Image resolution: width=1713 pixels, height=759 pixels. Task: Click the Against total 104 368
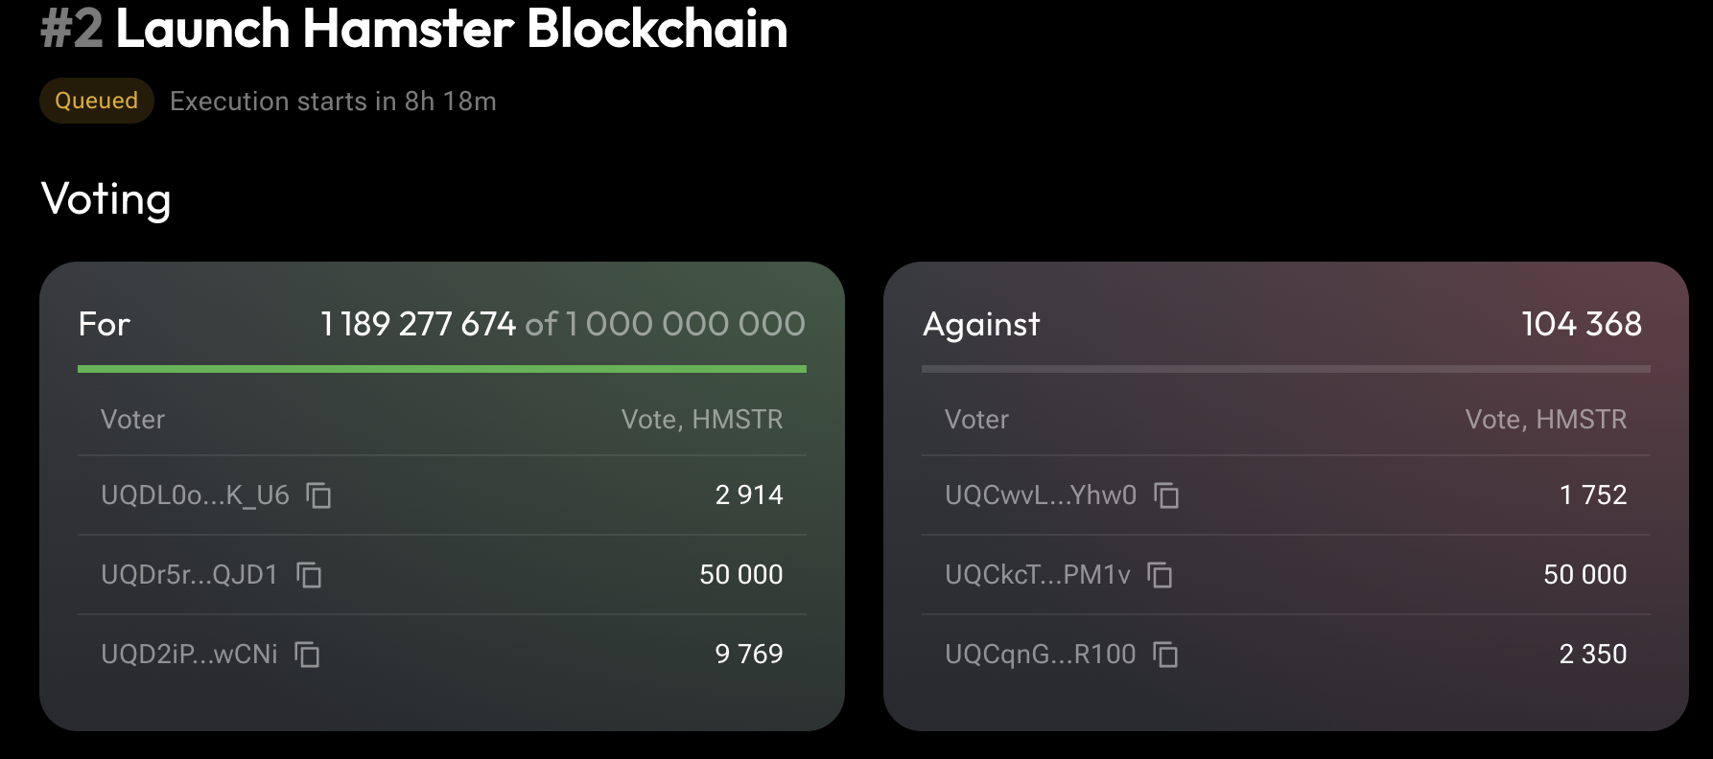click(x=1581, y=324)
